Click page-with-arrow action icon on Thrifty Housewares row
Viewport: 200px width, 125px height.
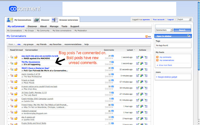(137, 63)
